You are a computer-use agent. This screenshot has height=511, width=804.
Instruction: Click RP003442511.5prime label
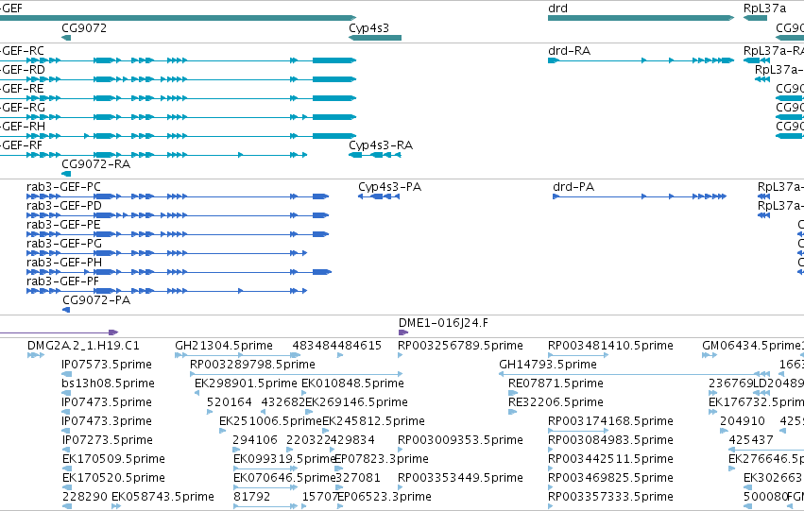(610, 459)
